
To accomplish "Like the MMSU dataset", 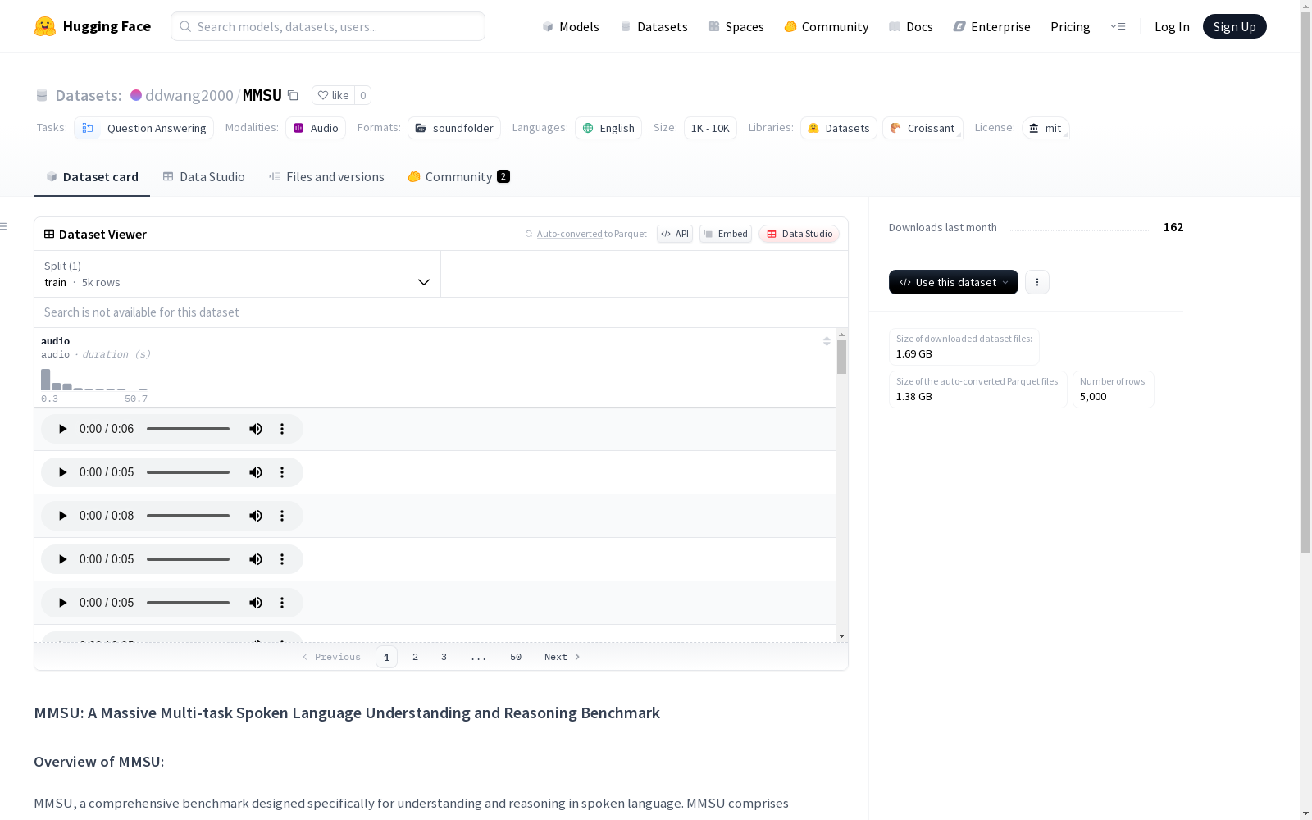I will click(x=333, y=95).
